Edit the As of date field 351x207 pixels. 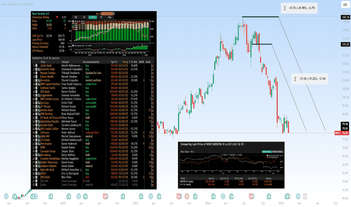coord(107,14)
